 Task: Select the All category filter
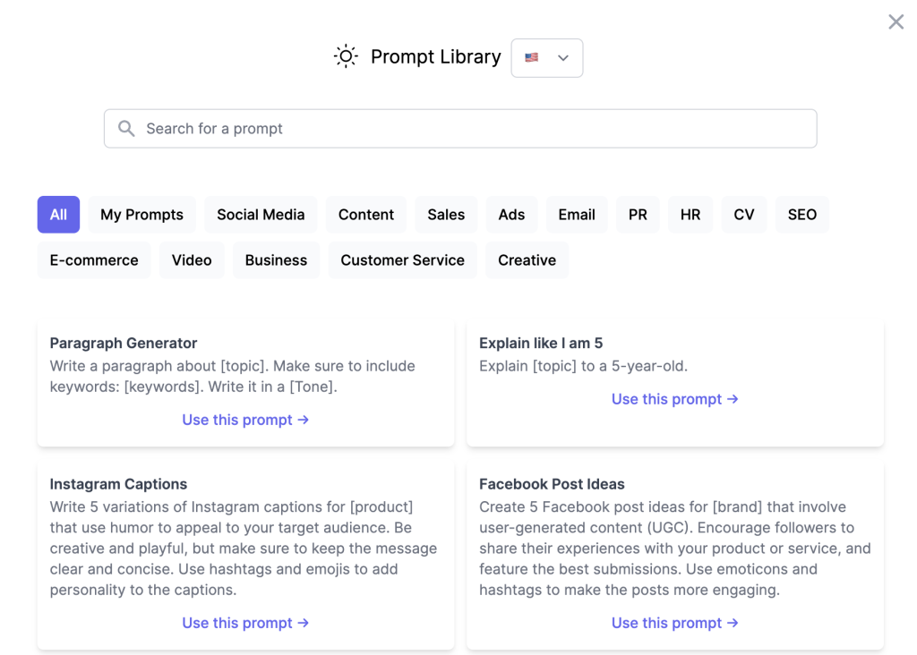58,215
